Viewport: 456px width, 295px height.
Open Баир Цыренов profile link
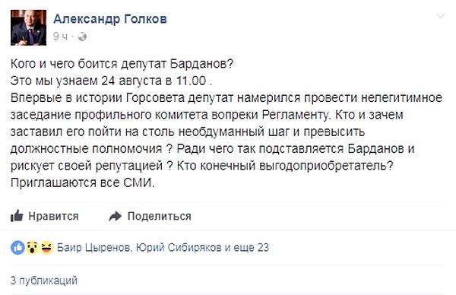93,248
